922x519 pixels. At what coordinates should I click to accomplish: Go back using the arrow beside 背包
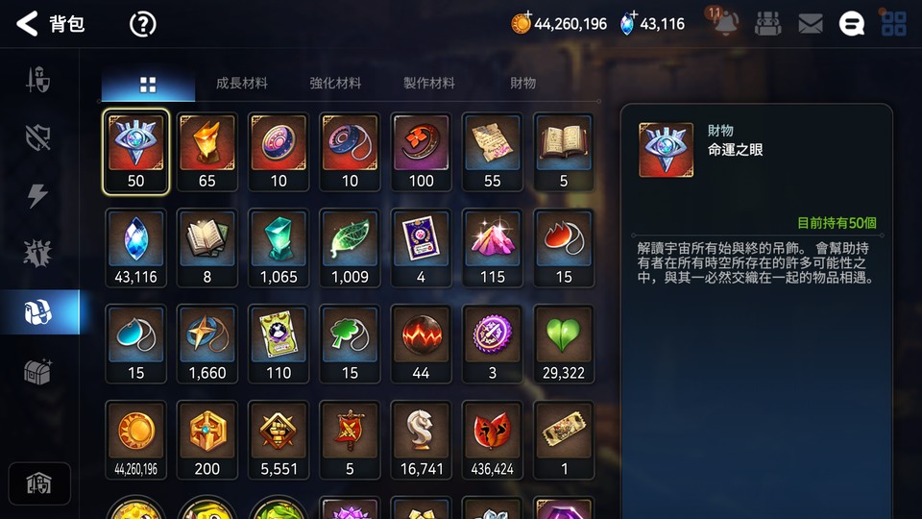point(27,24)
